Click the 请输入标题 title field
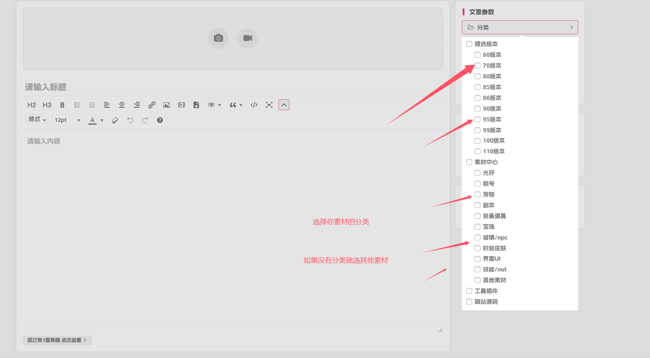Viewport: 650px width, 358px height. (x=233, y=87)
